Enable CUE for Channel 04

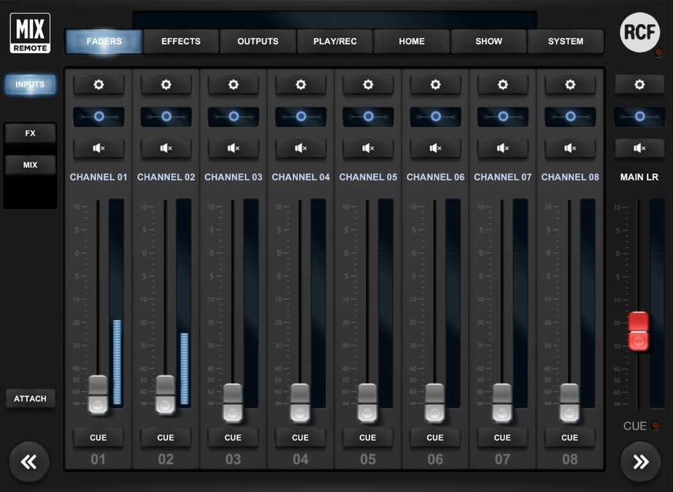point(301,438)
